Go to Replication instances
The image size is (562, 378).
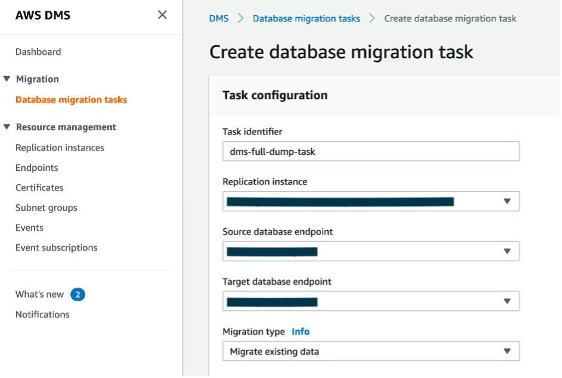pyautogui.click(x=60, y=148)
